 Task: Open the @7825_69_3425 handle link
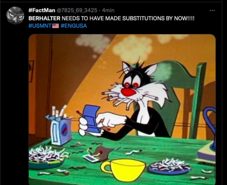[x=77, y=10]
